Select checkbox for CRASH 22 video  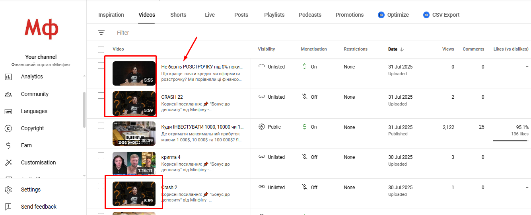coord(101,96)
